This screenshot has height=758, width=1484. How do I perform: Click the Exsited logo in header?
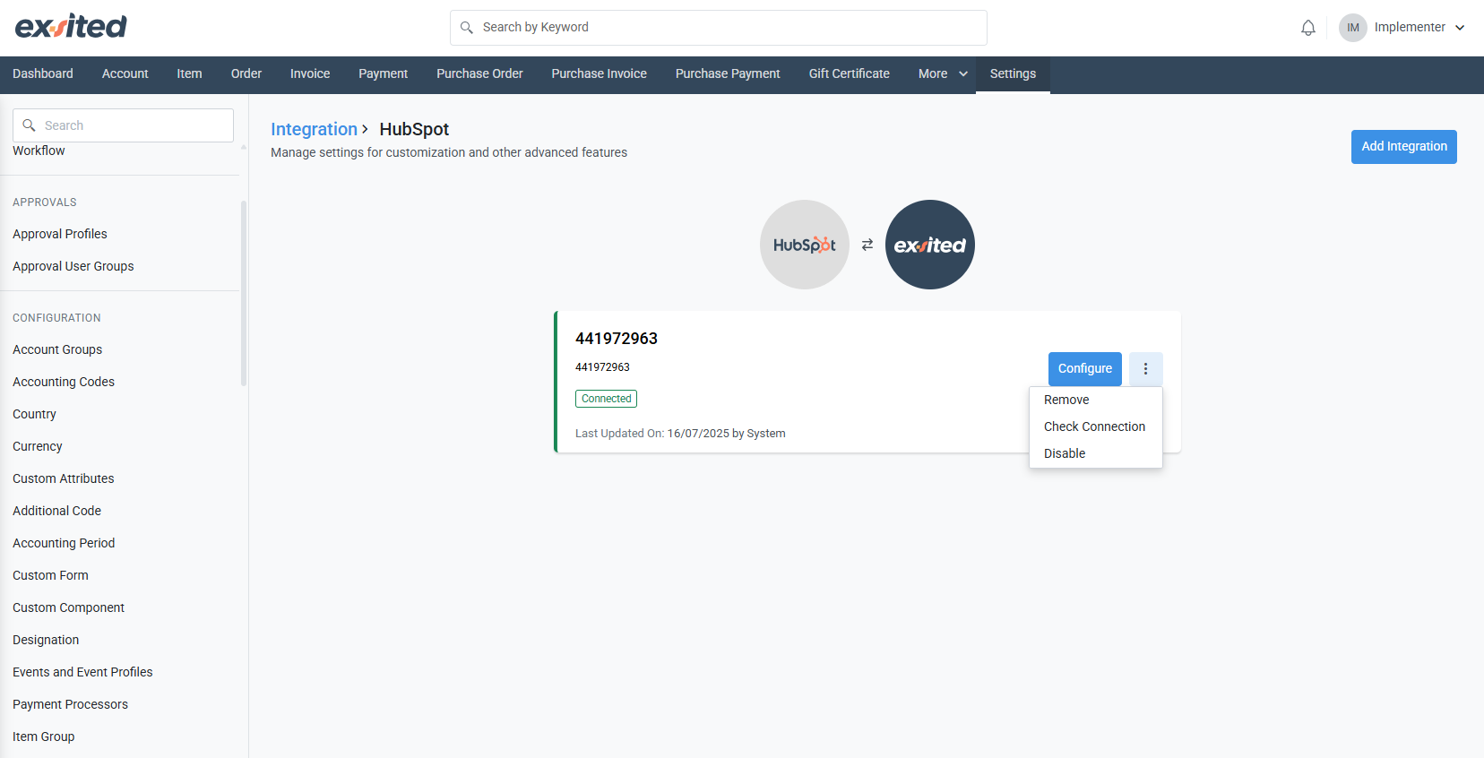point(71,27)
